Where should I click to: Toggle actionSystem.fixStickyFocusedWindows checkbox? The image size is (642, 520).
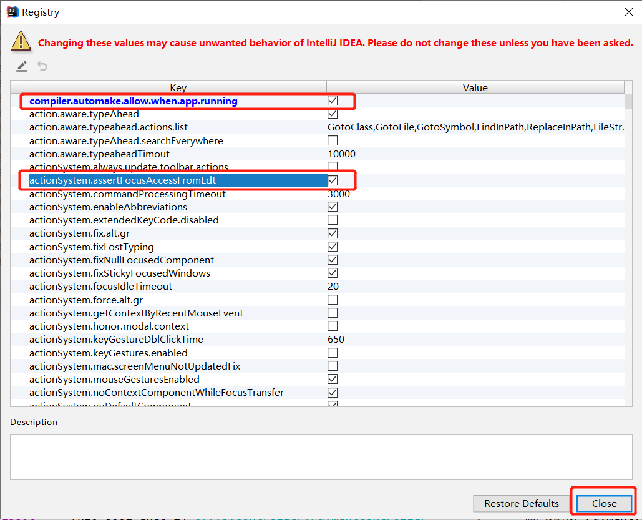click(x=333, y=273)
